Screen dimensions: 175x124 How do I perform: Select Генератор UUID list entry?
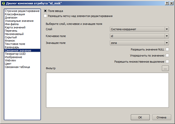coord(15,54)
